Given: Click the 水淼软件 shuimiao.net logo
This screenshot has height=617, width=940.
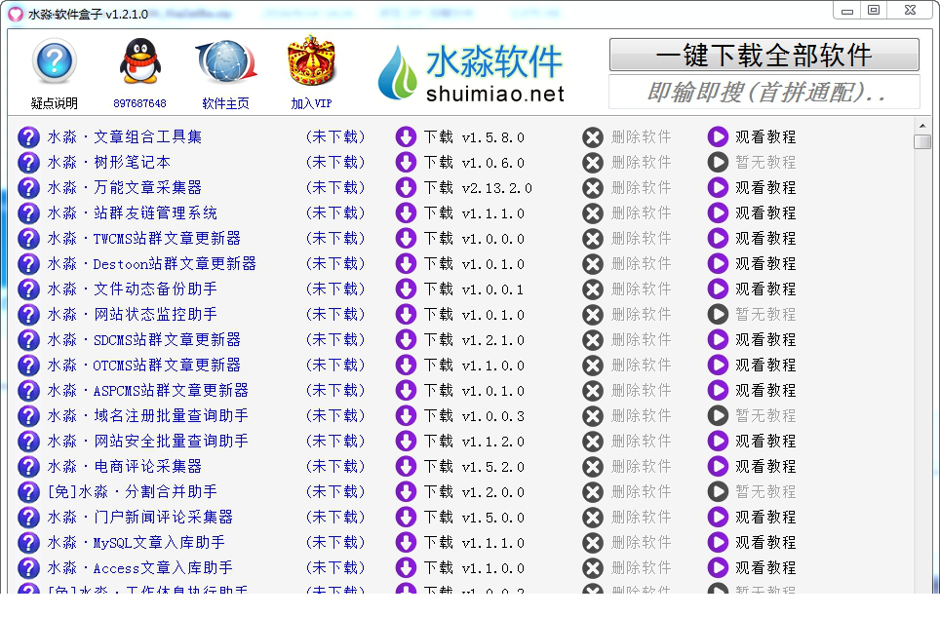Looking at the screenshot, I should tap(471, 73).
